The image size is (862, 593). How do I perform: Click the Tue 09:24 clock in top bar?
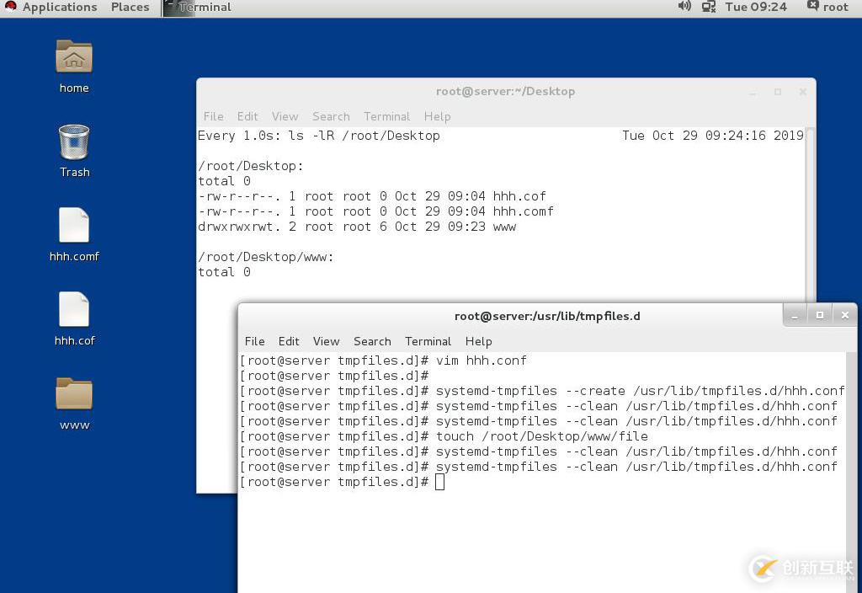(755, 7)
